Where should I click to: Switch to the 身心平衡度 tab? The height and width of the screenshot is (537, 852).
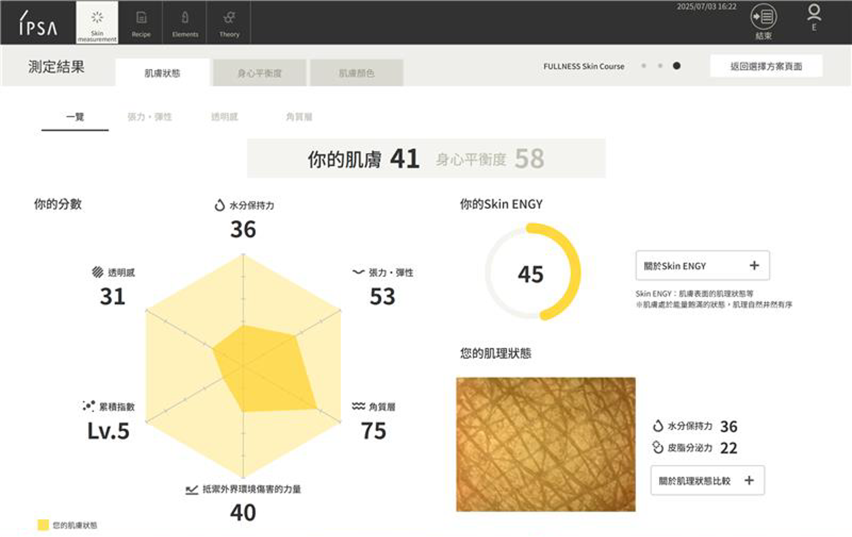(259, 73)
